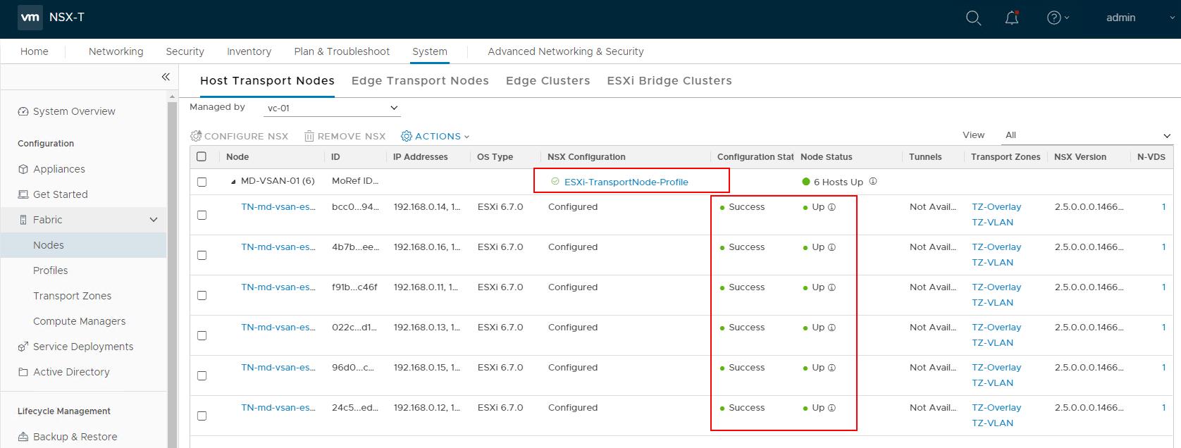Open the Actions dropdown menu
The width and height of the screenshot is (1181, 448).
click(435, 136)
